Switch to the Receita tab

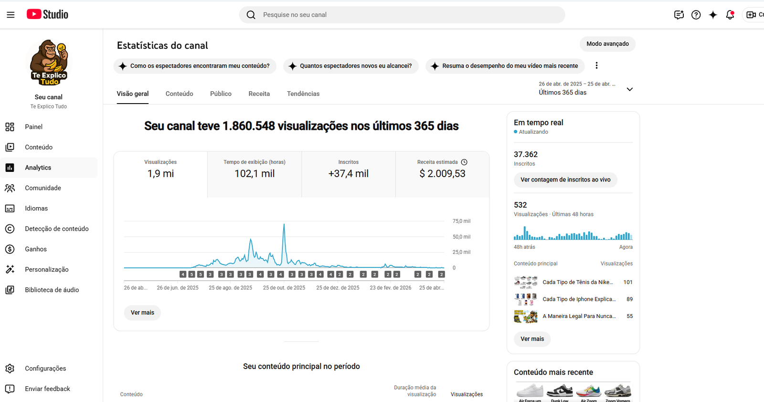point(259,94)
